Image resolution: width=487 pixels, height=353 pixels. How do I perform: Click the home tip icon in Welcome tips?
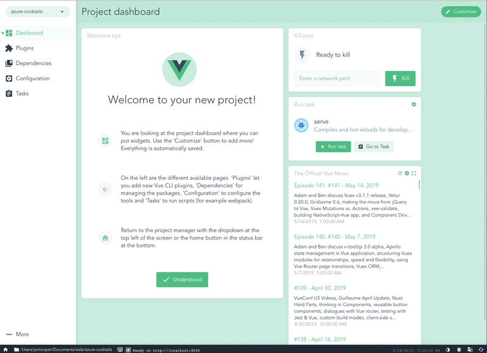click(x=105, y=238)
